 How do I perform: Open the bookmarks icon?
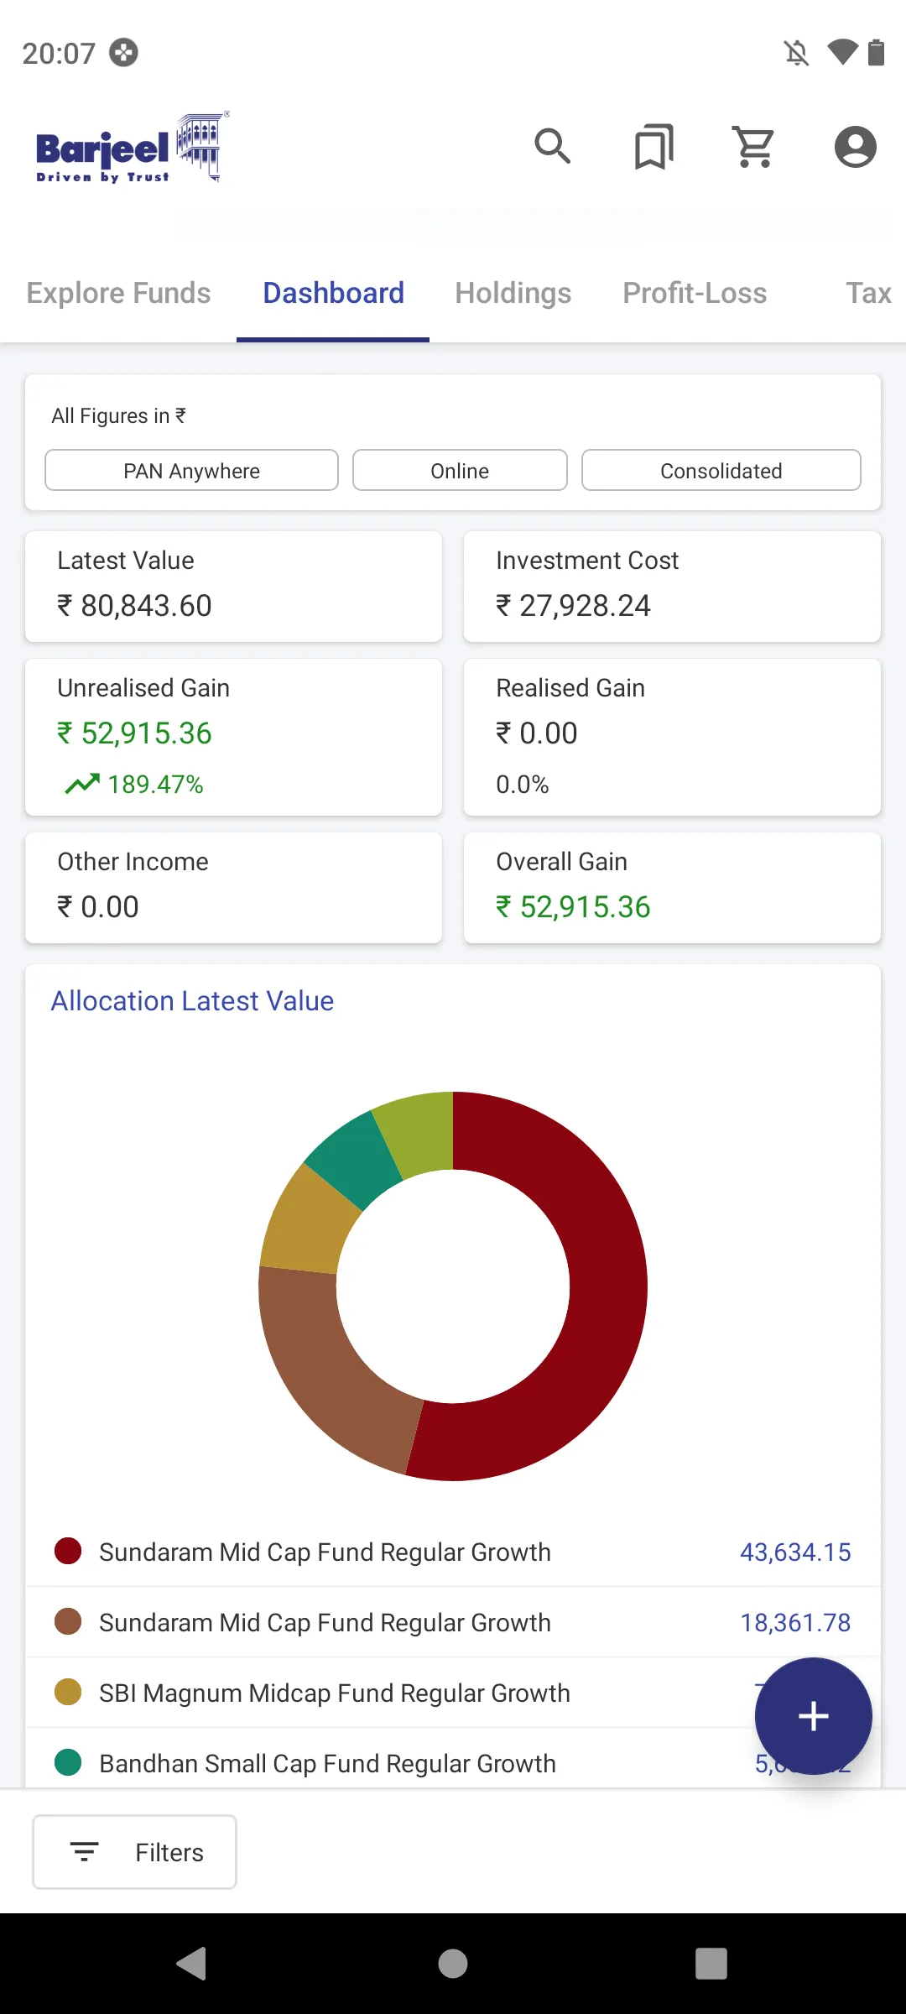(654, 147)
